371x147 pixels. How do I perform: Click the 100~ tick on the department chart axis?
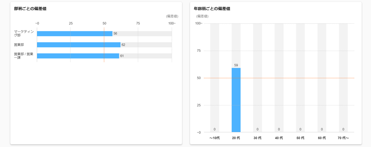coord(172,23)
